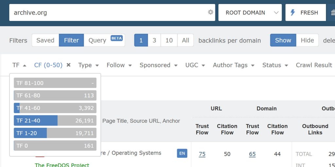Click the archive.org search input field
Viewport: 335px width, 167px height.
pos(108,12)
